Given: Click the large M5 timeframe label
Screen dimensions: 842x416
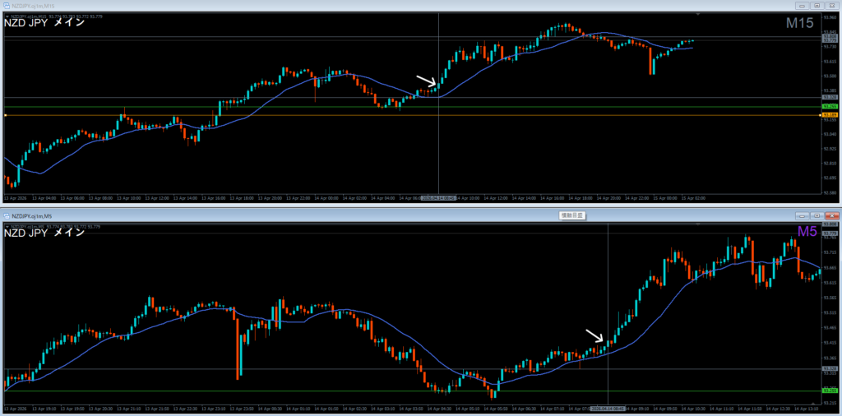Looking at the screenshot, I should click(x=806, y=233).
